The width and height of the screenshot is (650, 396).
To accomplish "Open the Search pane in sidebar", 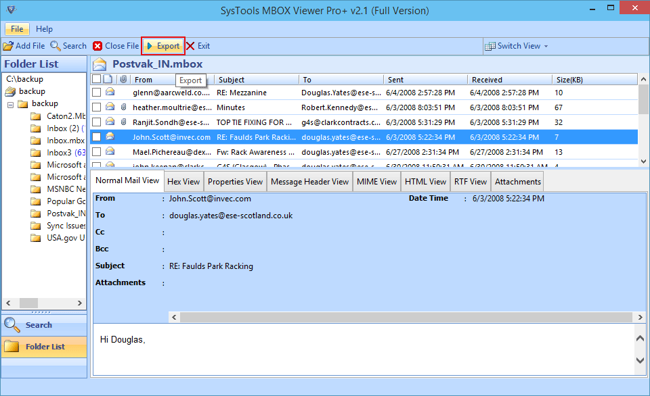I will 44,325.
